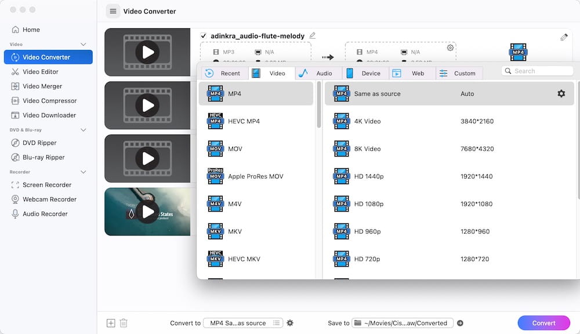Switch to the Custom format tab

459,73
